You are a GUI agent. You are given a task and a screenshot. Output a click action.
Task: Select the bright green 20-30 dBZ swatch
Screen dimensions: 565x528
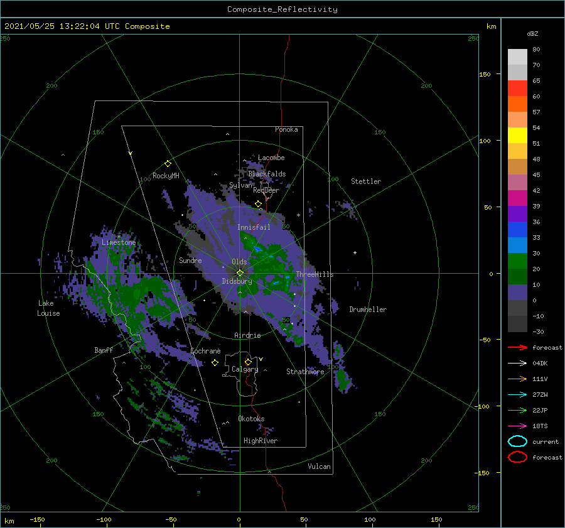point(517,261)
